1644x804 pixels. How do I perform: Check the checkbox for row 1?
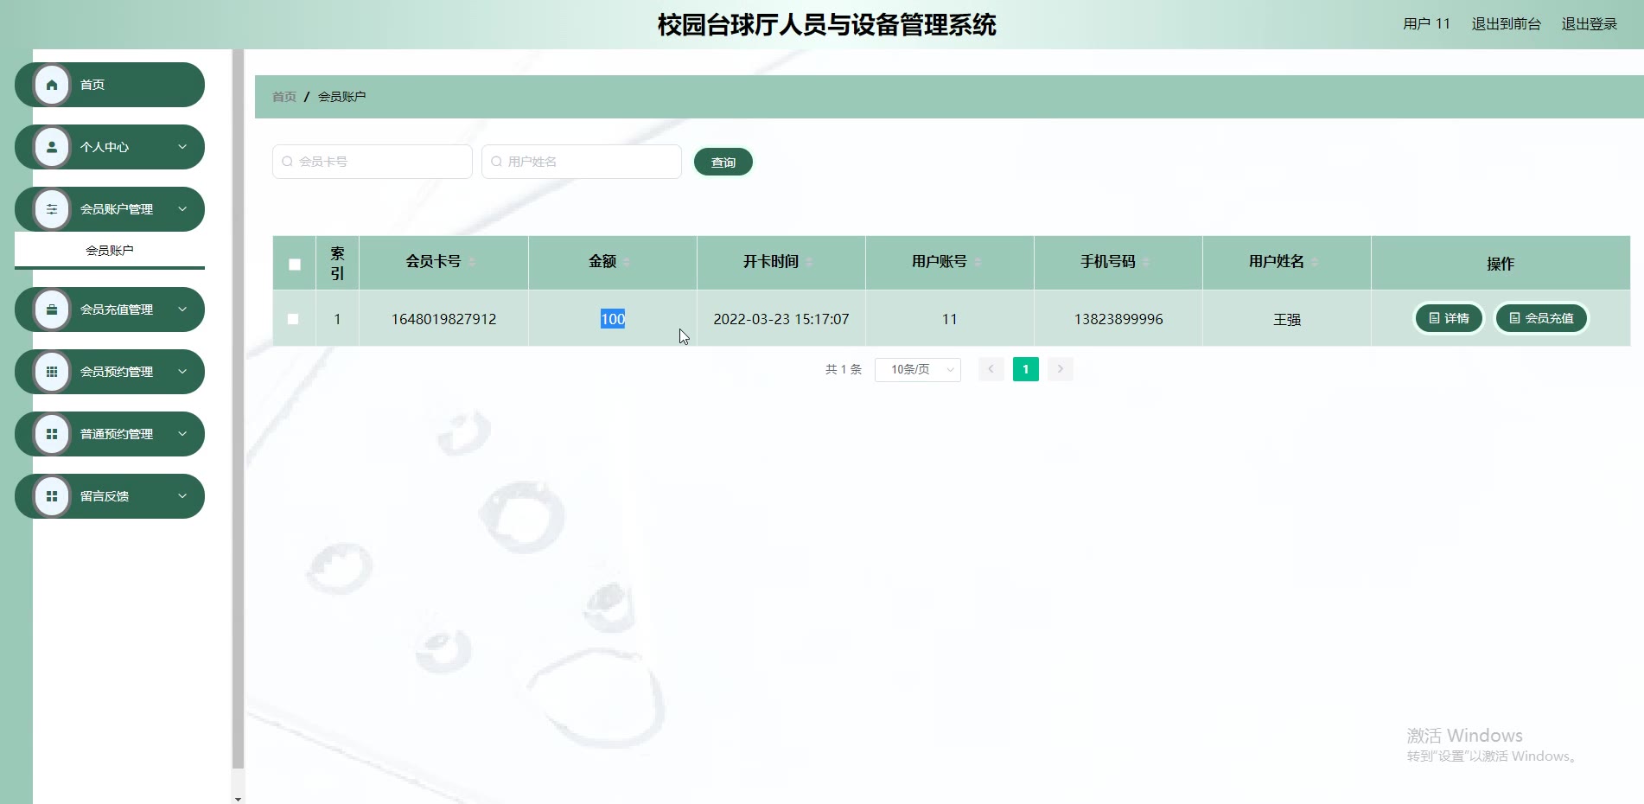point(293,319)
